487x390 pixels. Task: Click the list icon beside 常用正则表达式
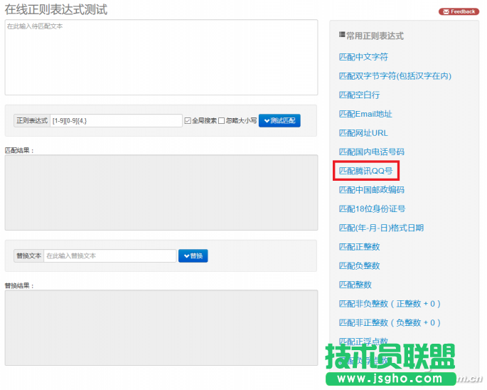tap(342, 35)
